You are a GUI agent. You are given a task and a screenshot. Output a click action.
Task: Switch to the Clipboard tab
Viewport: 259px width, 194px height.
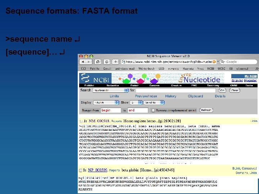[x=195, y=96]
